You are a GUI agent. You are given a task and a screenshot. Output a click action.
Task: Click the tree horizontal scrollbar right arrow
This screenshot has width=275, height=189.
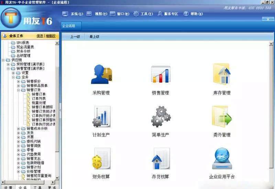pyautogui.click(x=53, y=182)
